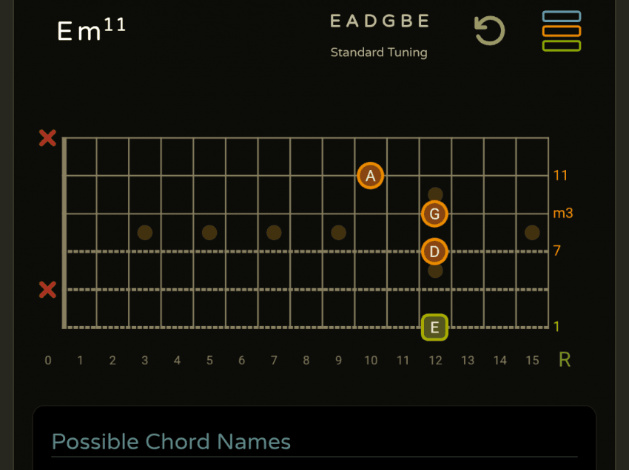Click the A note marker at fret 10
The height and width of the screenshot is (470, 629).
coord(371,176)
